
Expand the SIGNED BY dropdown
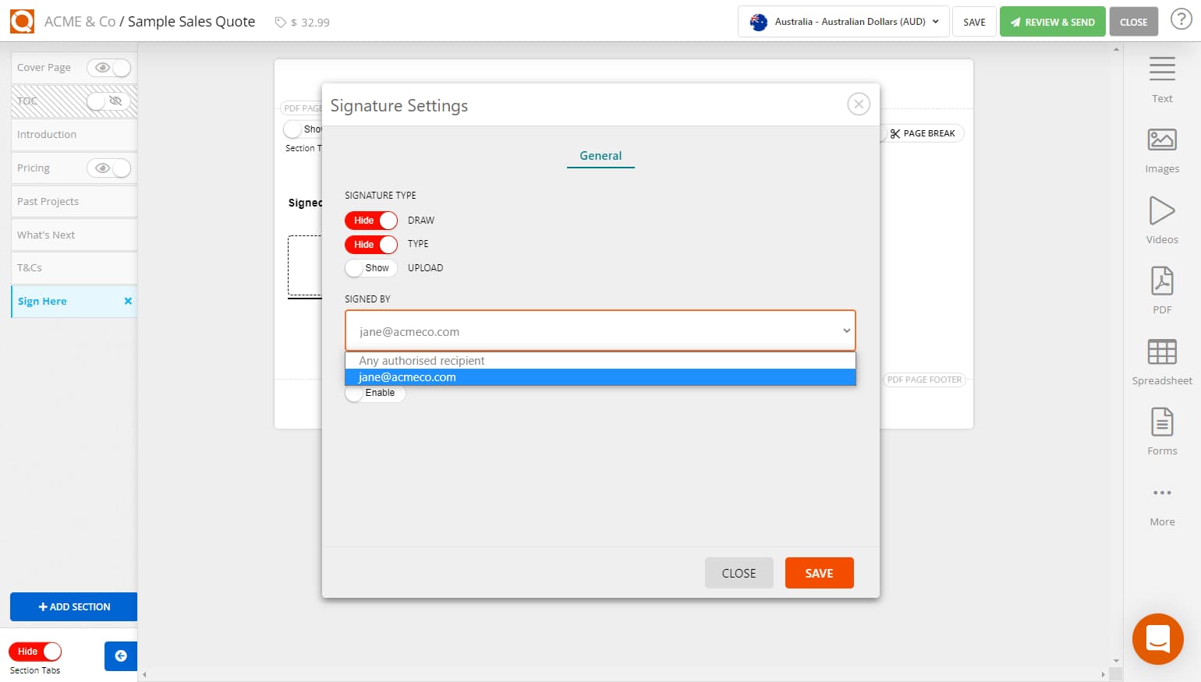tap(846, 330)
